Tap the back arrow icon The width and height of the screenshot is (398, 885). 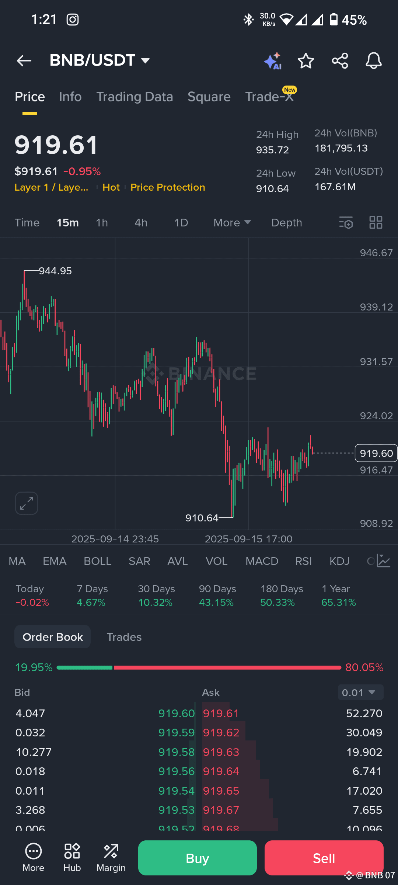tap(24, 61)
